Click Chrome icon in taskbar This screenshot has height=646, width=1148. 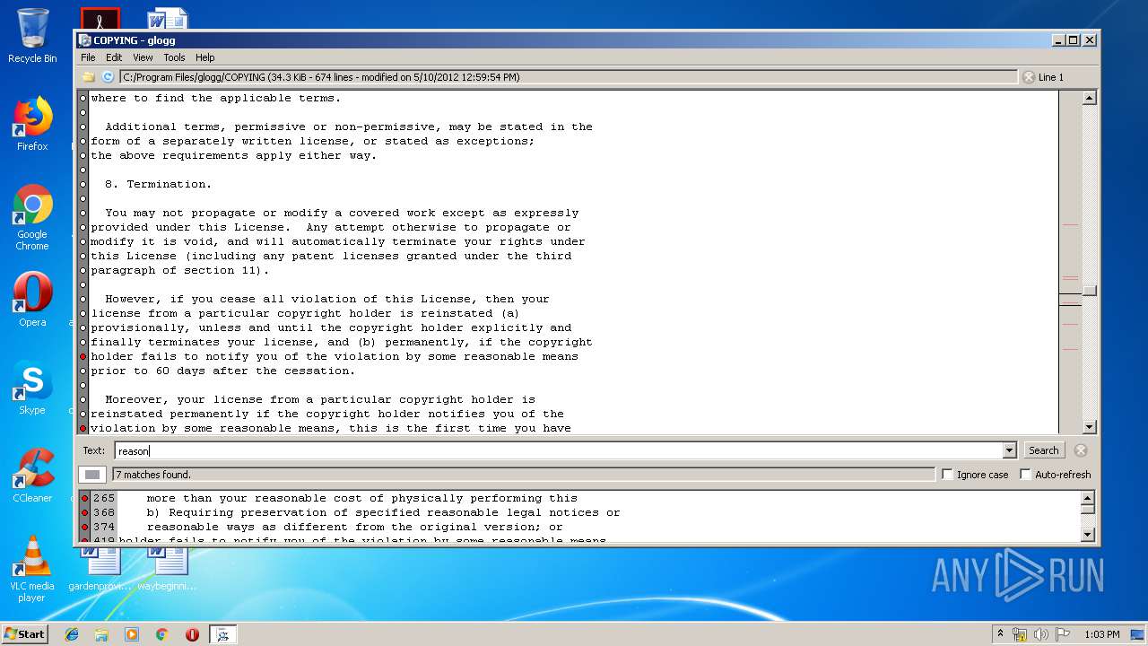161,634
